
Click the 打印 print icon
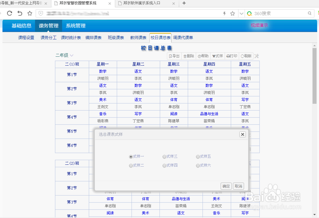(x=232, y=56)
